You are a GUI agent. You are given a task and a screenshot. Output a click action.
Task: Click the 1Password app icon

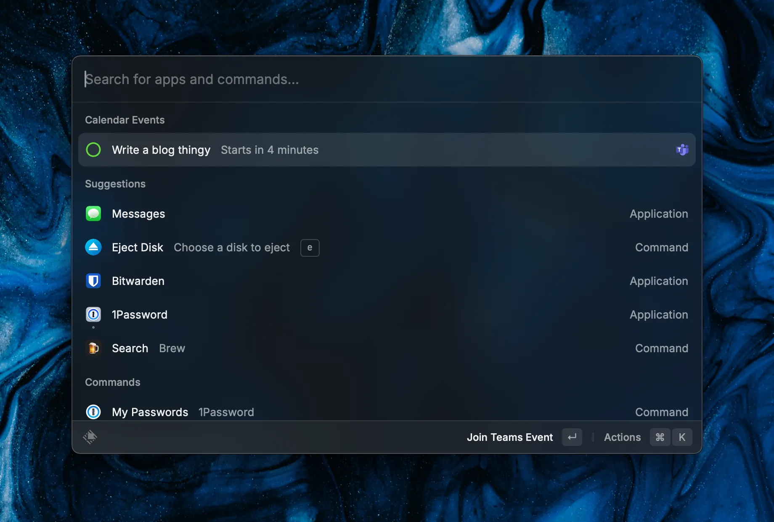click(93, 314)
